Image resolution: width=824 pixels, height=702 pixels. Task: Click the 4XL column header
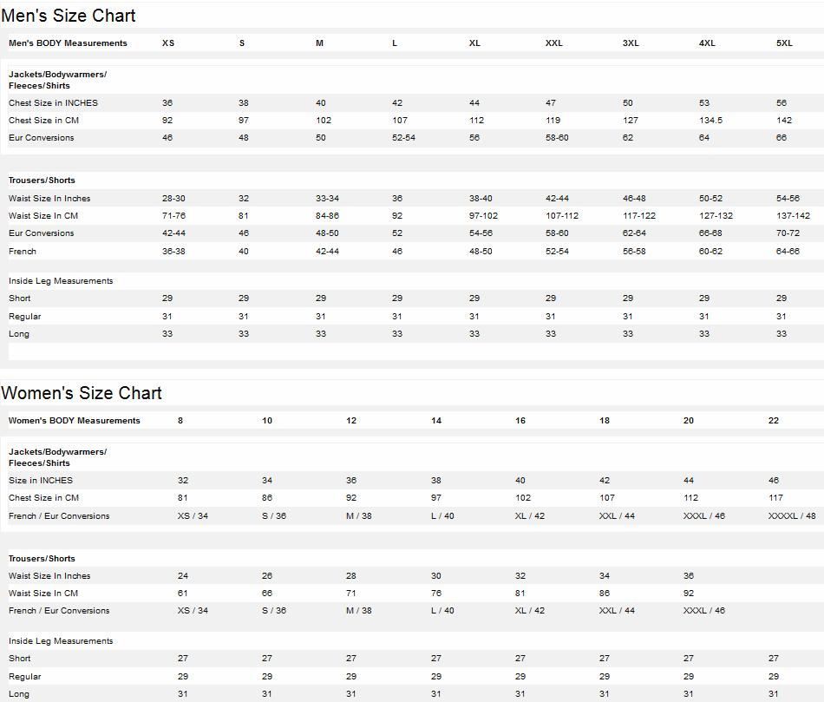[x=707, y=43]
